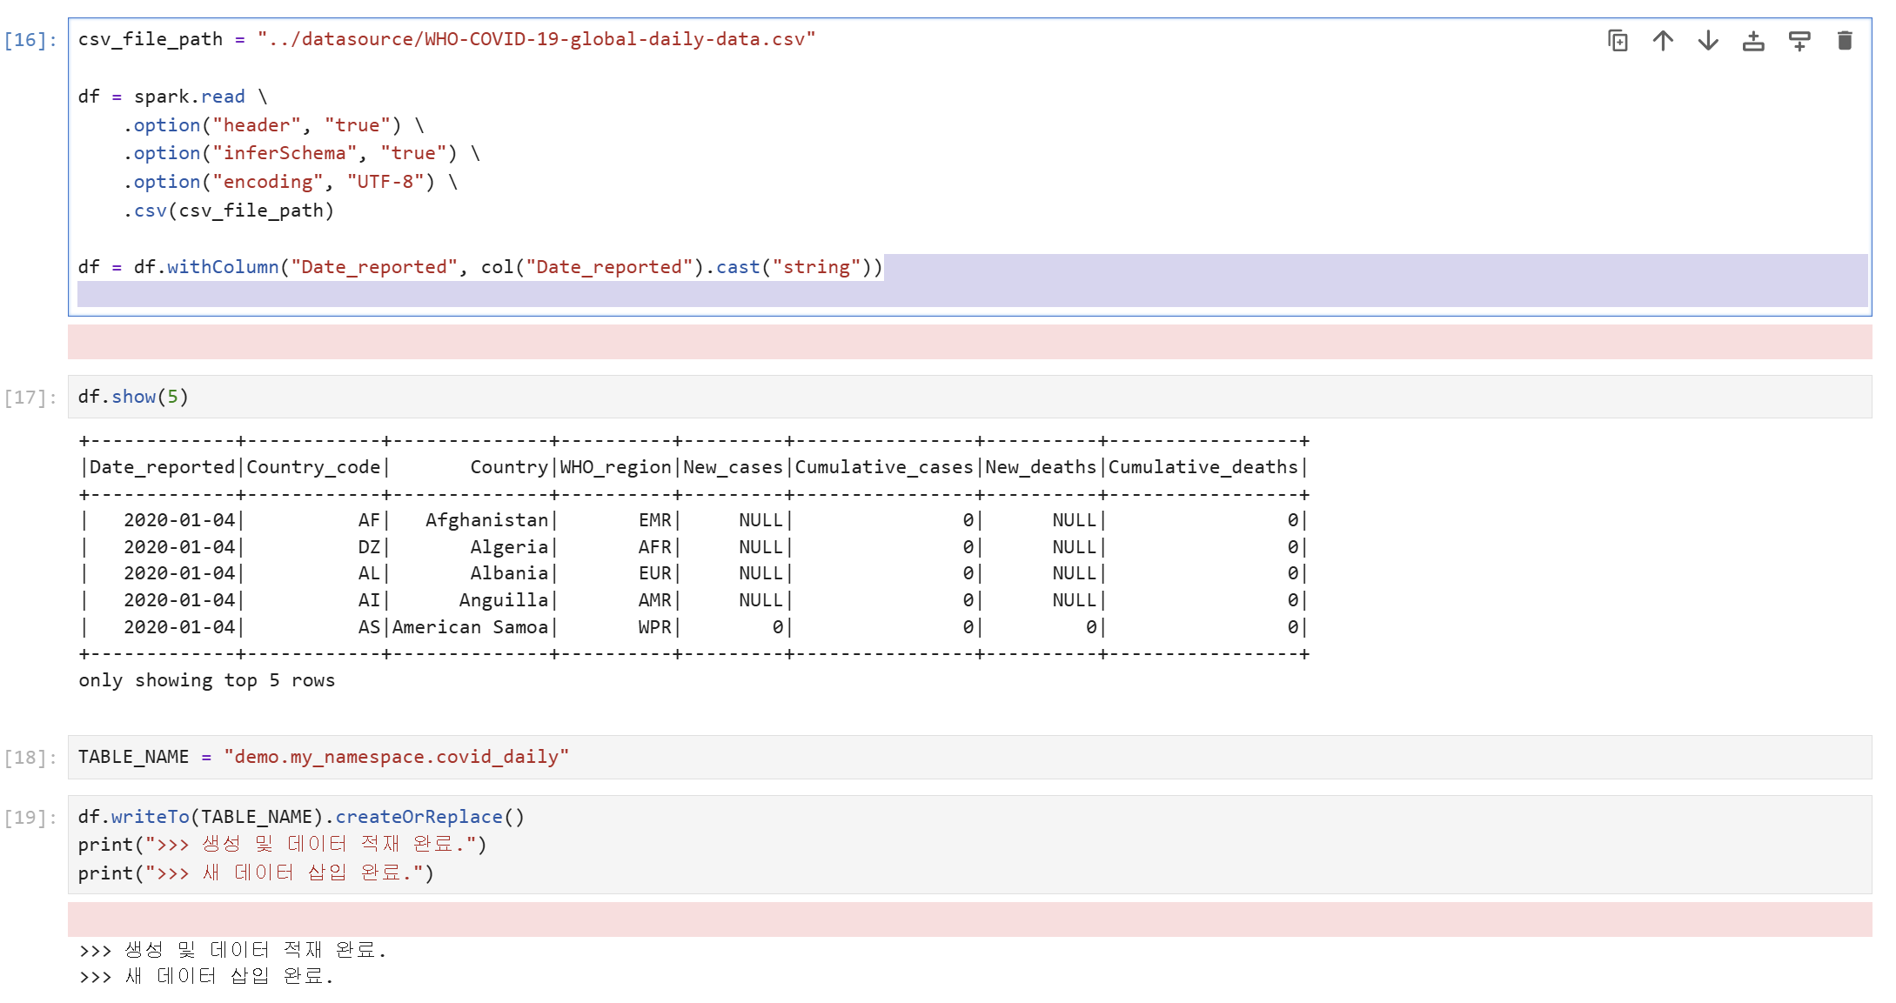Image resolution: width=1896 pixels, height=1003 pixels.
Task: Click the csv_file_path line in cell 16
Action: 446,39
